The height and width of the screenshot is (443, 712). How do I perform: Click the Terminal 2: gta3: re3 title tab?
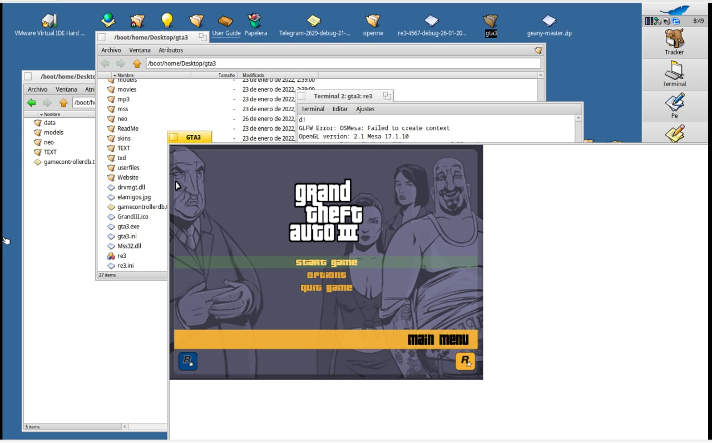click(x=345, y=96)
